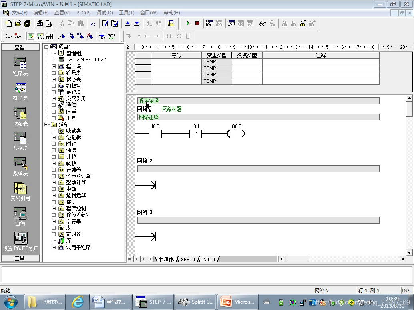Image resolution: width=414 pixels, height=310 pixels.
Task: Switch to the 主程序 tab
Action: click(x=166, y=259)
